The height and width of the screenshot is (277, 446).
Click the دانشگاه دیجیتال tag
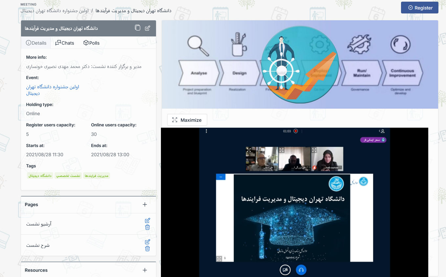pyautogui.click(x=40, y=176)
